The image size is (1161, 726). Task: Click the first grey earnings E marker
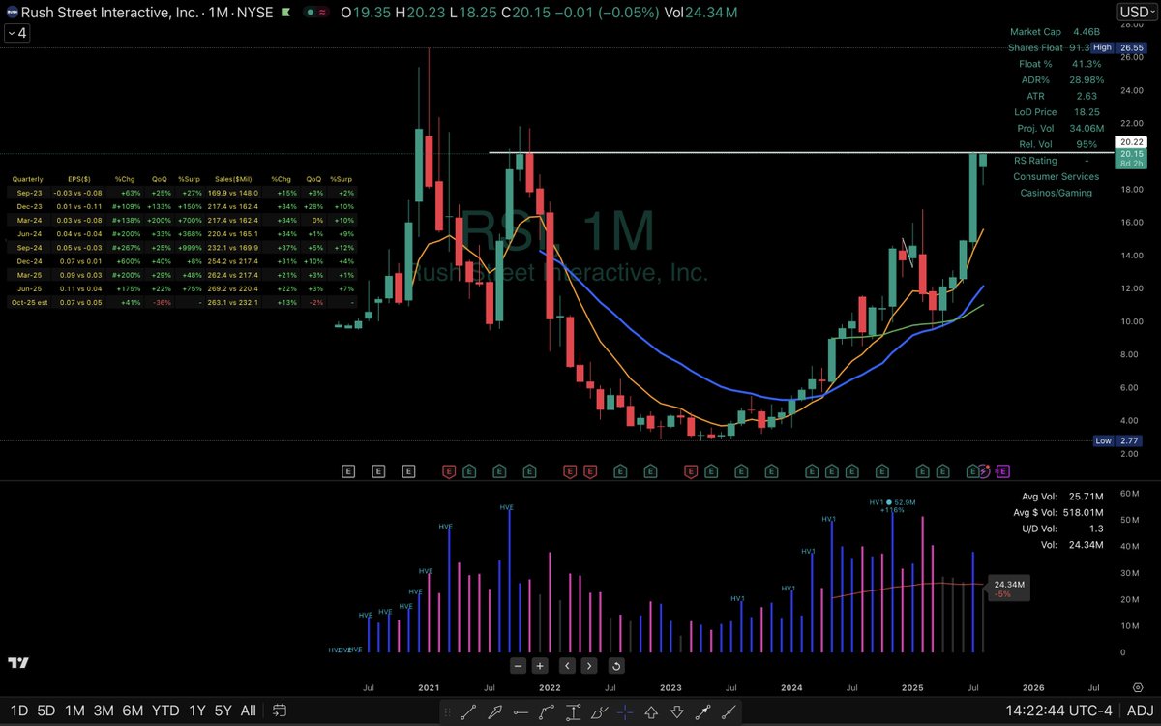(x=348, y=471)
